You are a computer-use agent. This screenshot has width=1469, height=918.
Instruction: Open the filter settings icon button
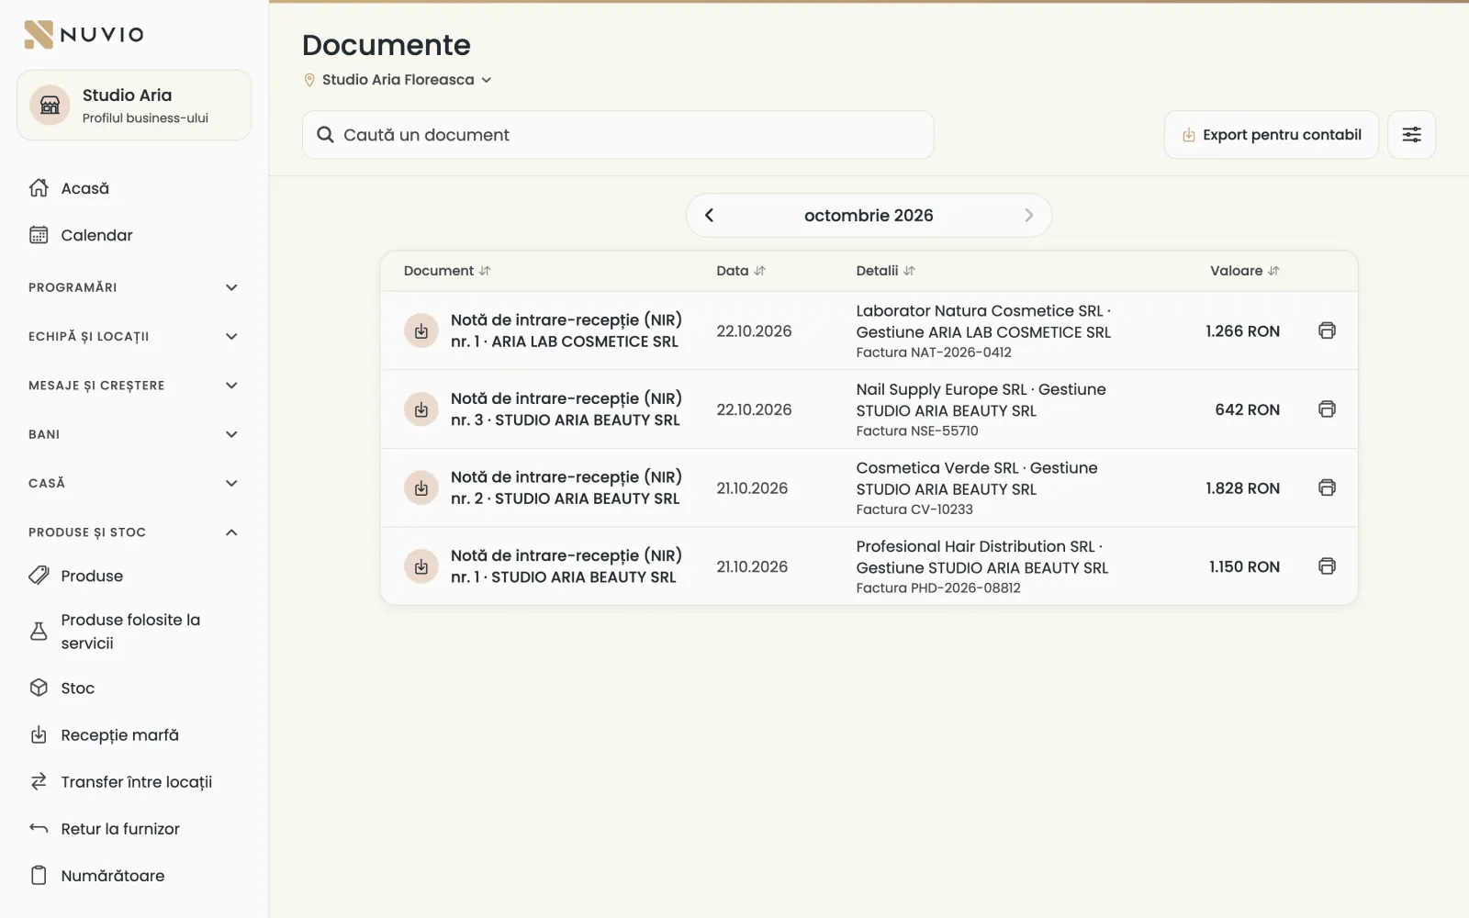tap(1411, 135)
